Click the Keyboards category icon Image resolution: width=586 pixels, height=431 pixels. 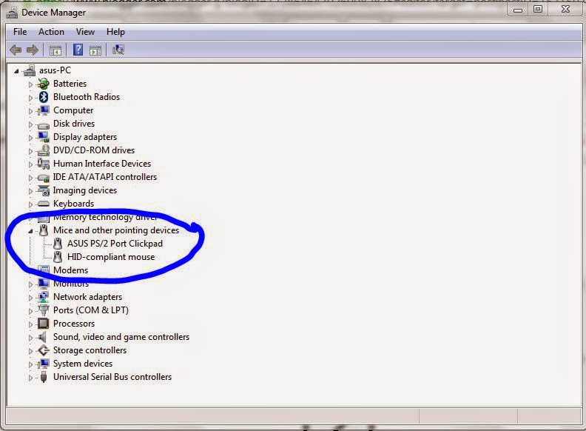44,204
